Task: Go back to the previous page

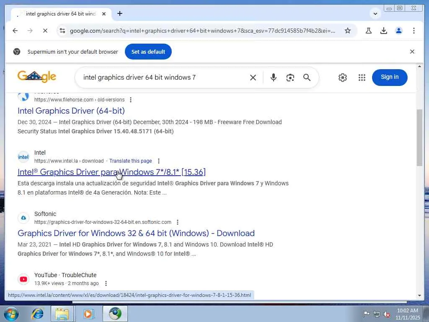Action: [x=15, y=31]
